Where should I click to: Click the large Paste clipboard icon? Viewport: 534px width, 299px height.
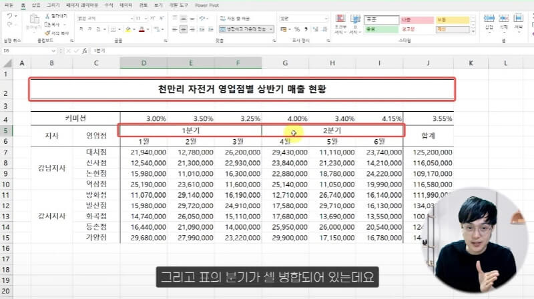34,20
